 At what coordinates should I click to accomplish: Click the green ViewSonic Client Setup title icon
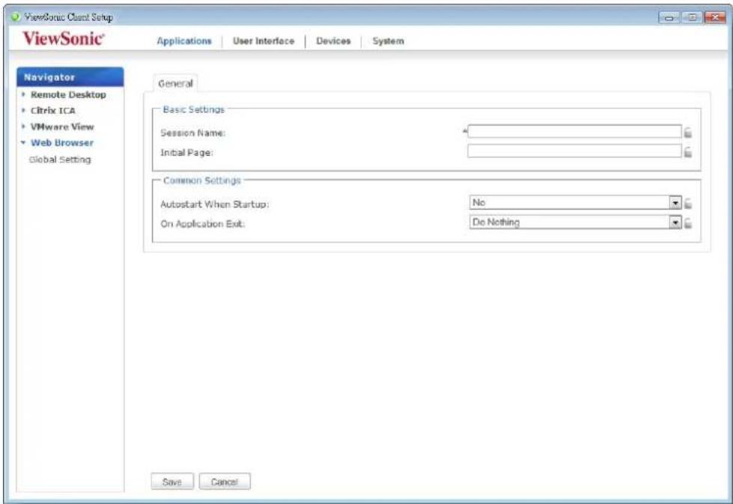(16, 16)
